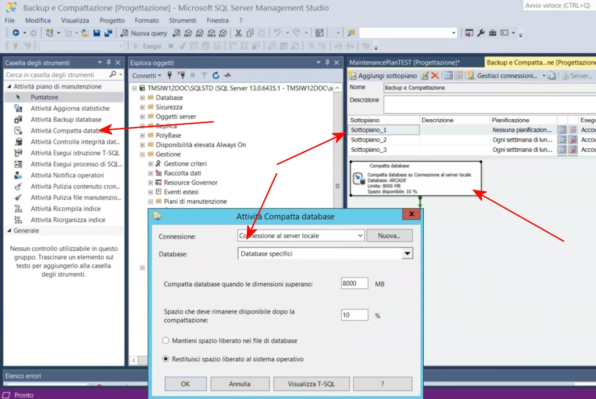Click the single Save disk icon
Viewport: 596px width, 399px height.
pos(97,33)
